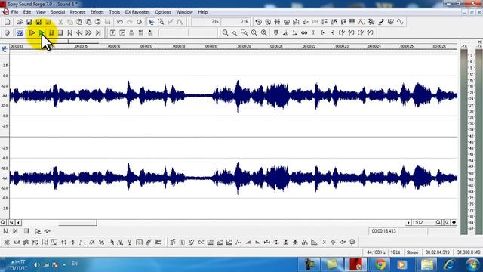Open Internet Explorer from the taskbar
Image resolution: width=483 pixels, height=272 pixels.
pyautogui.click(x=449, y=264)
